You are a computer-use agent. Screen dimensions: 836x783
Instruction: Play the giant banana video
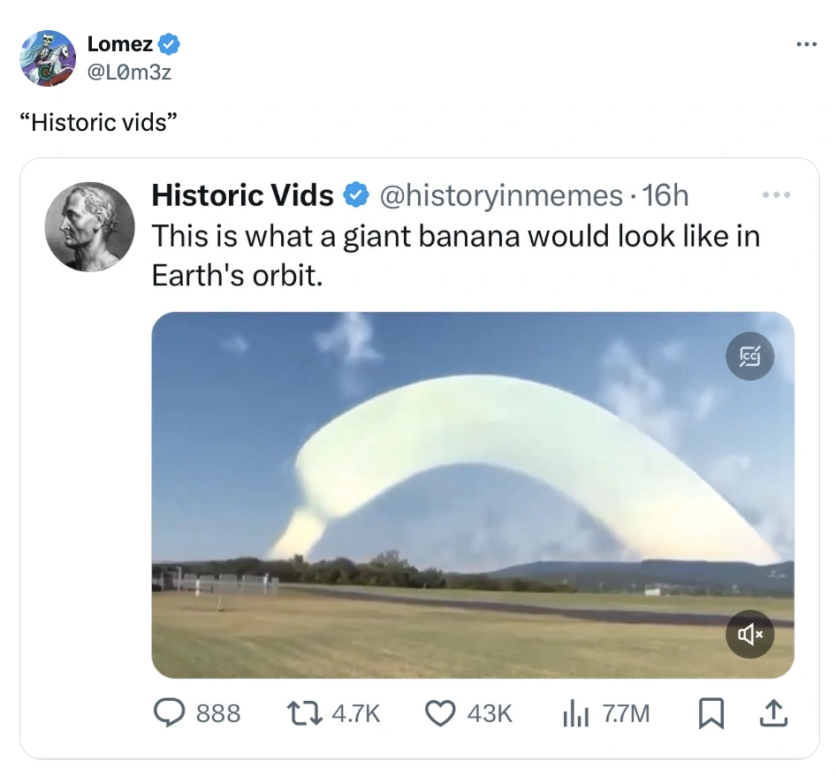pos(472,495)
